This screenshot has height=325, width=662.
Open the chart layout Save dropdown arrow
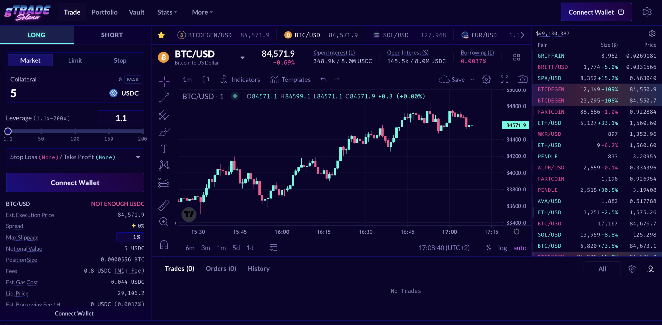[472, 80]
